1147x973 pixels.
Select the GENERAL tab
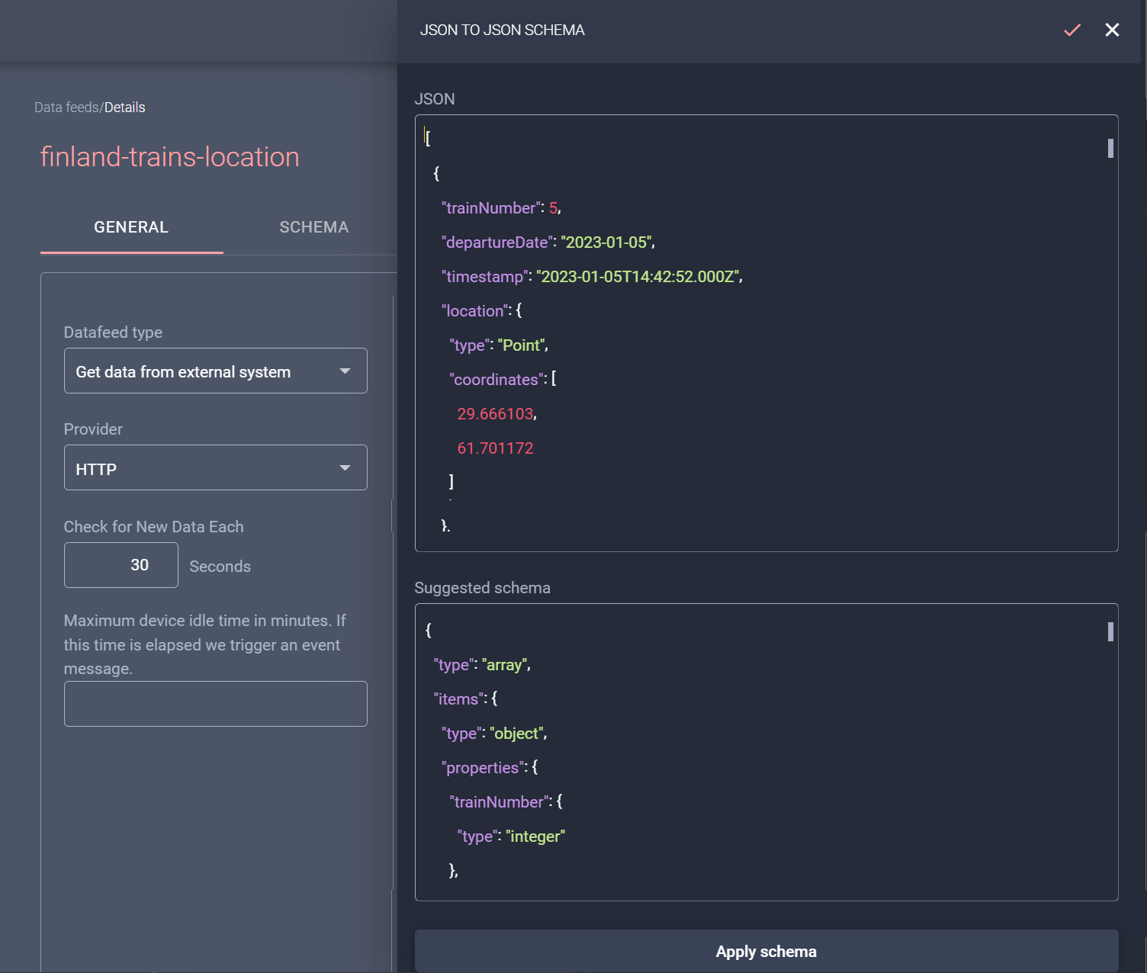[130, 226]
